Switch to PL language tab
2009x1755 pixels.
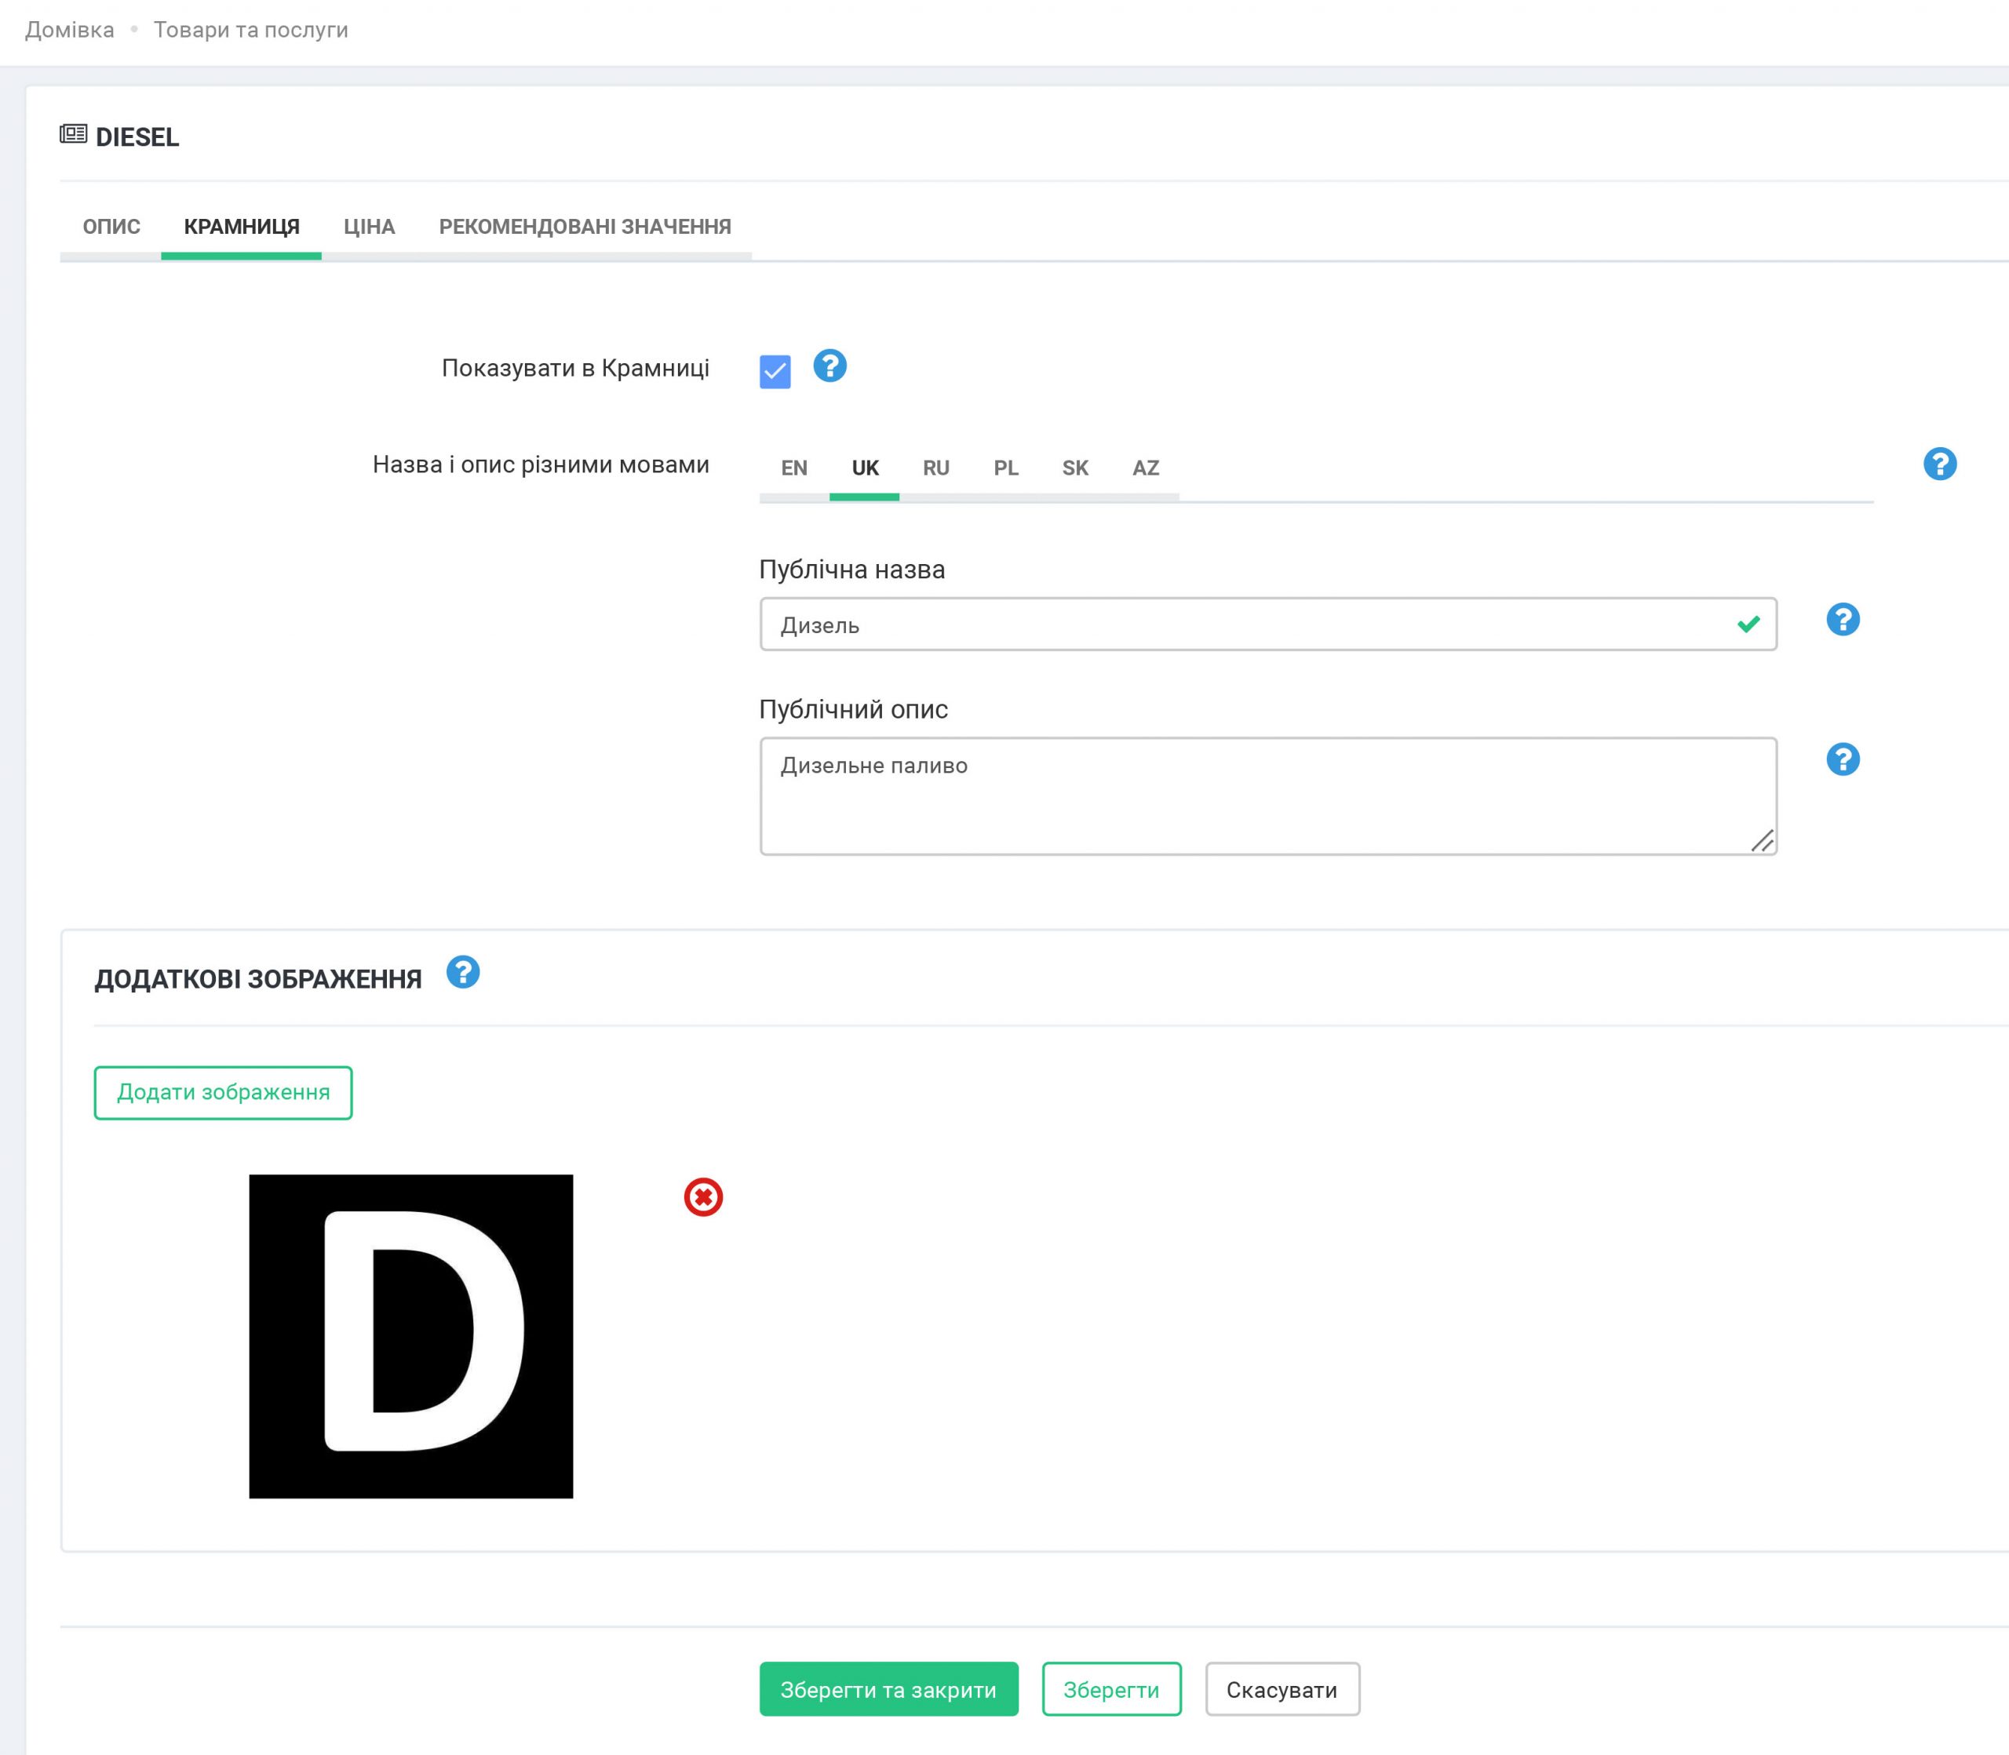tap(1006, 468)
